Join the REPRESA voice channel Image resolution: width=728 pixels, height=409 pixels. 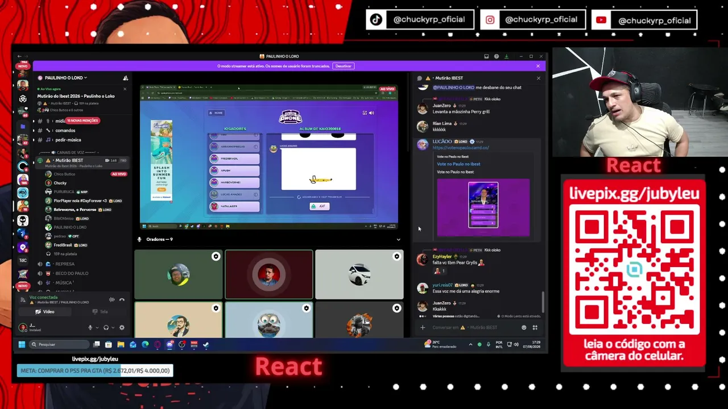[x=65, y=264]
